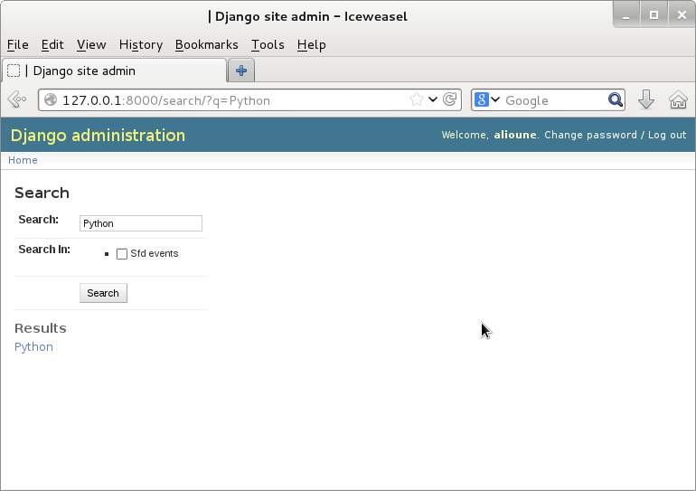
Task: Click the Search submit button
Action: 103,293
